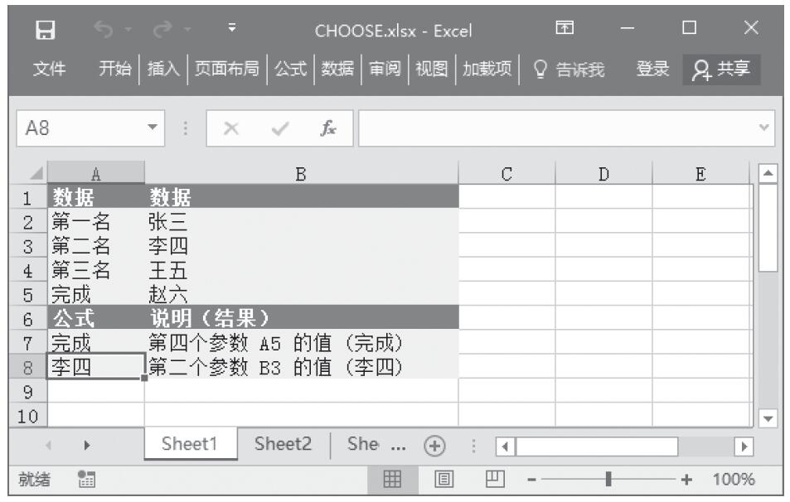Switch to the Sheet2 tab
This screenshot has height=502, width=790.
click(x=283, y=443)
